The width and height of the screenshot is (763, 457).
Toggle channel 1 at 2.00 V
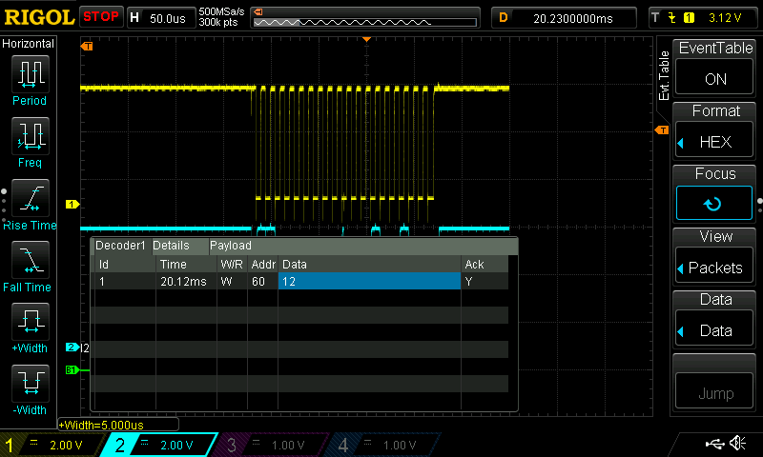[x=52, y=445]
